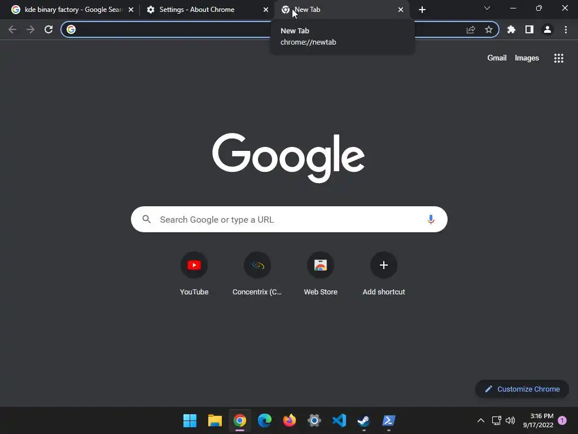Click the magnifier icon in the search box
The image size is (578, 434).
point(147,219)
